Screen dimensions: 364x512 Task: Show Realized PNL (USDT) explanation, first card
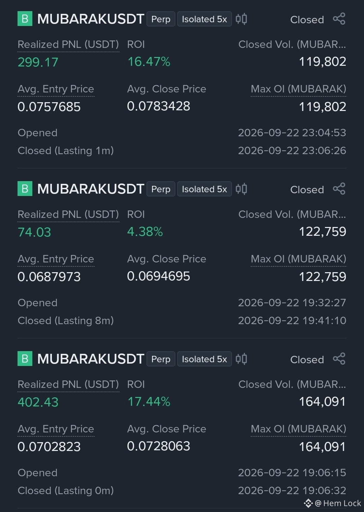68,45
